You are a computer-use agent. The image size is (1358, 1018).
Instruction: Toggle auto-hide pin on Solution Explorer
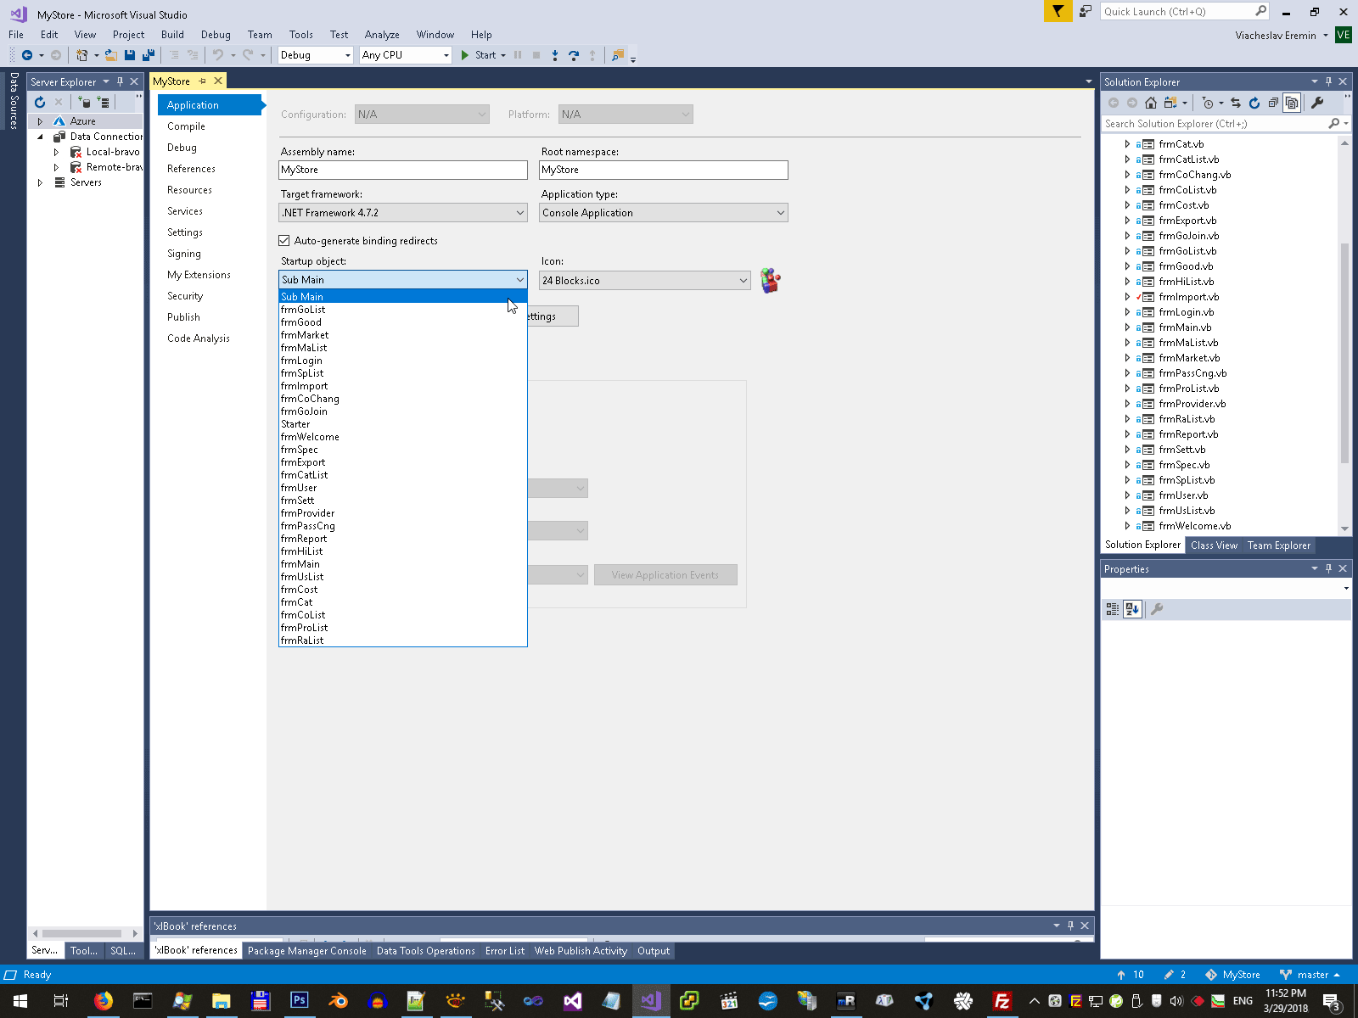(x=1328, y=81)
